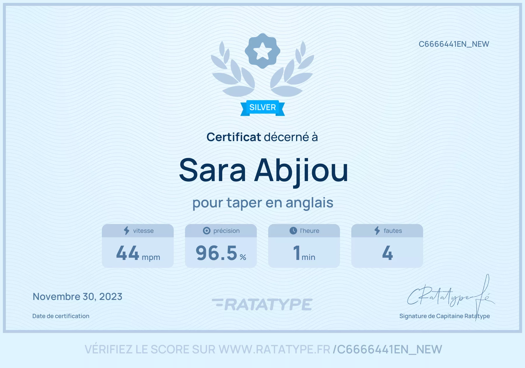Click the mistakes count 4
The image size is (525, 368).
(387, 253)
